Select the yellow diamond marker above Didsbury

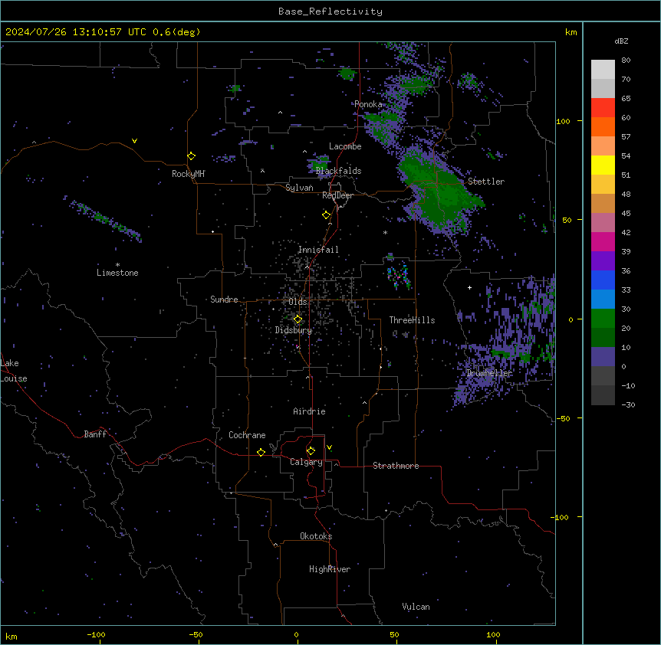pyautogui.click(x=298, y=319)
